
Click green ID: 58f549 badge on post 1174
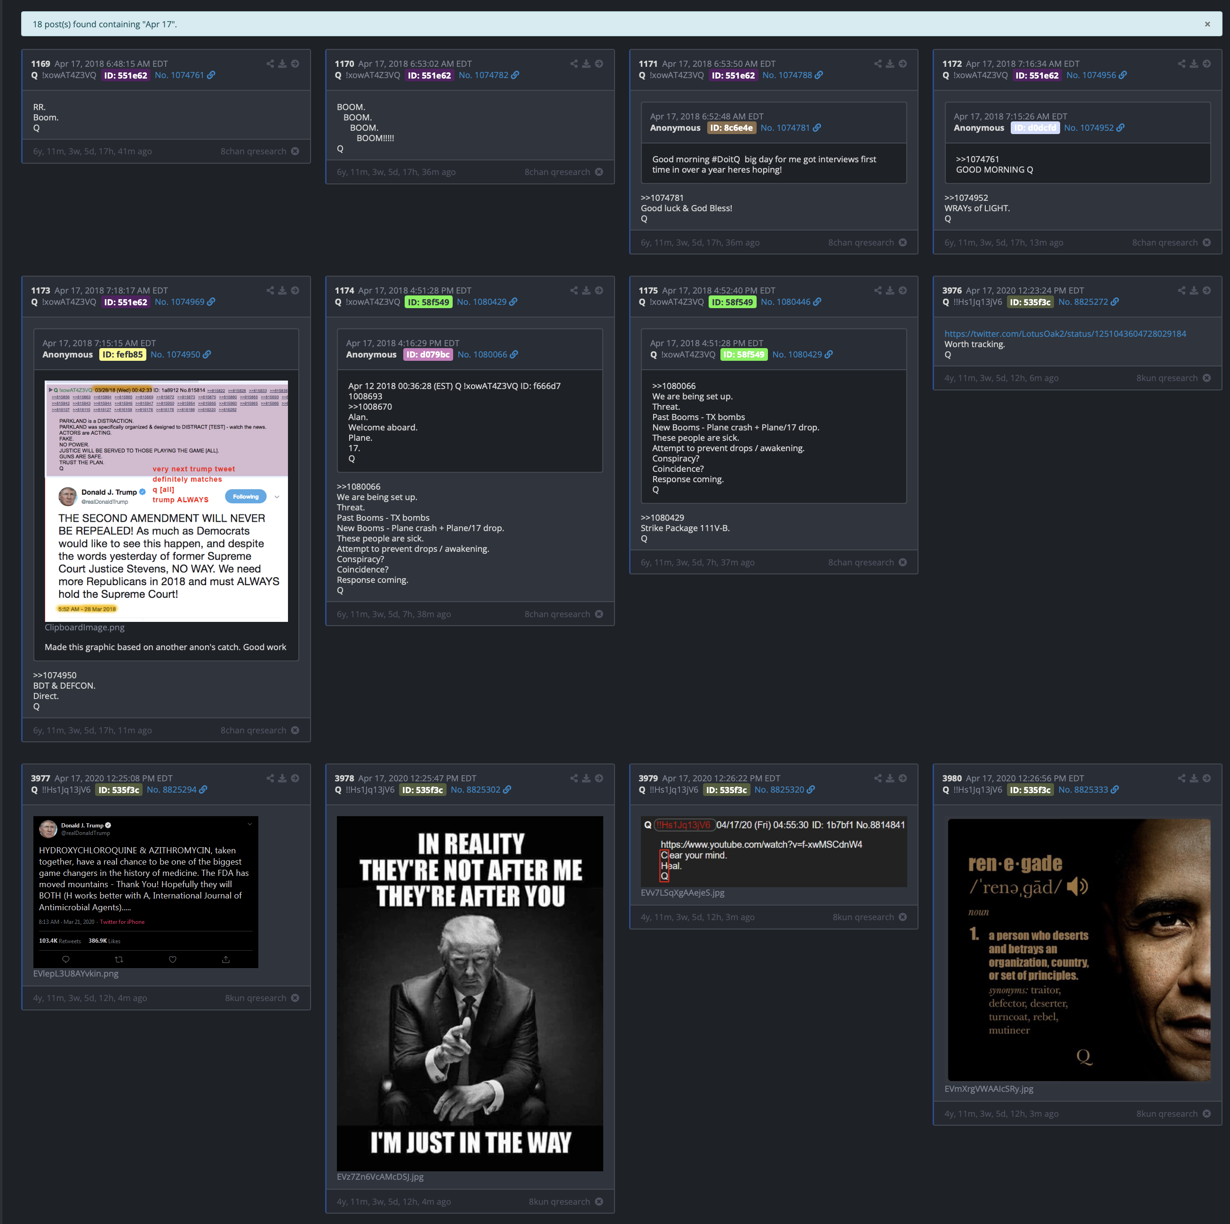coord(429,302)
